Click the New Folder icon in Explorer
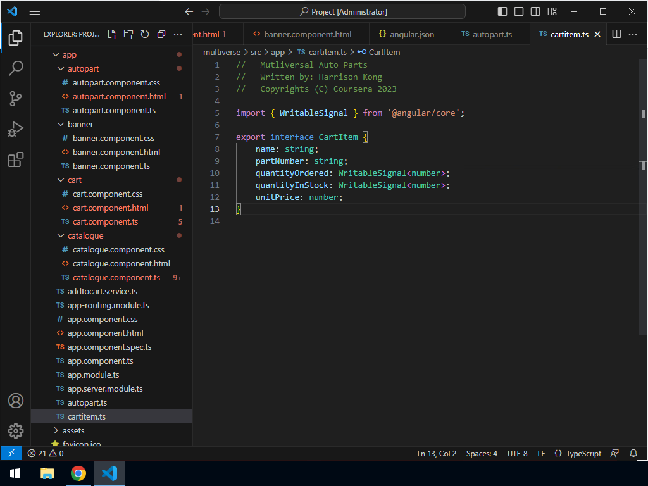 click(x=128, y=34)
